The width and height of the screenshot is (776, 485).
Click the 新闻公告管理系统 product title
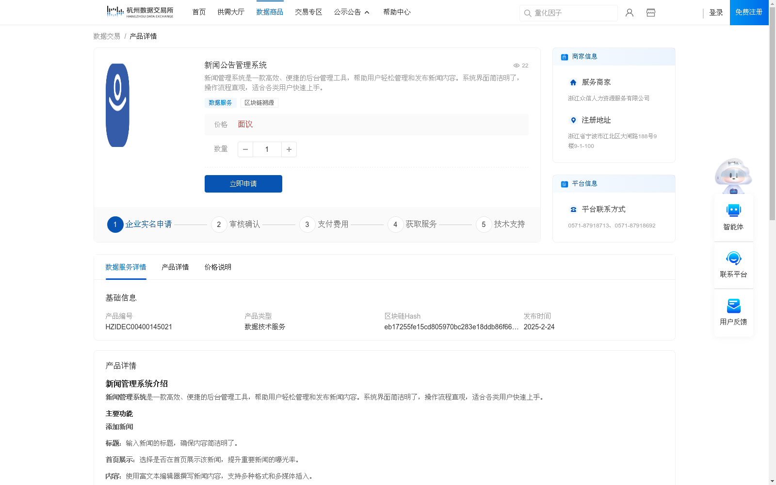pyautogui.click(x=235, y=65)
